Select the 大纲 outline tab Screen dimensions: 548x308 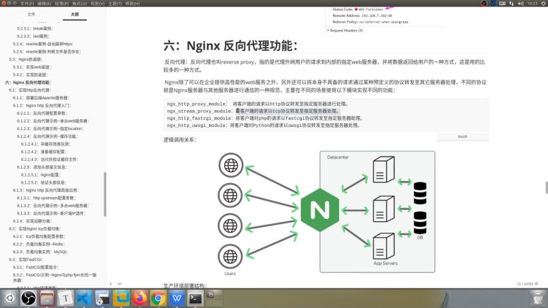point(74,14)
